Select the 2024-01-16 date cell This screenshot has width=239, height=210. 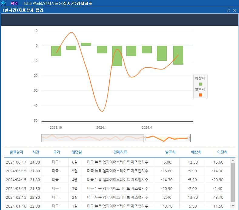[x=16, y=206]
